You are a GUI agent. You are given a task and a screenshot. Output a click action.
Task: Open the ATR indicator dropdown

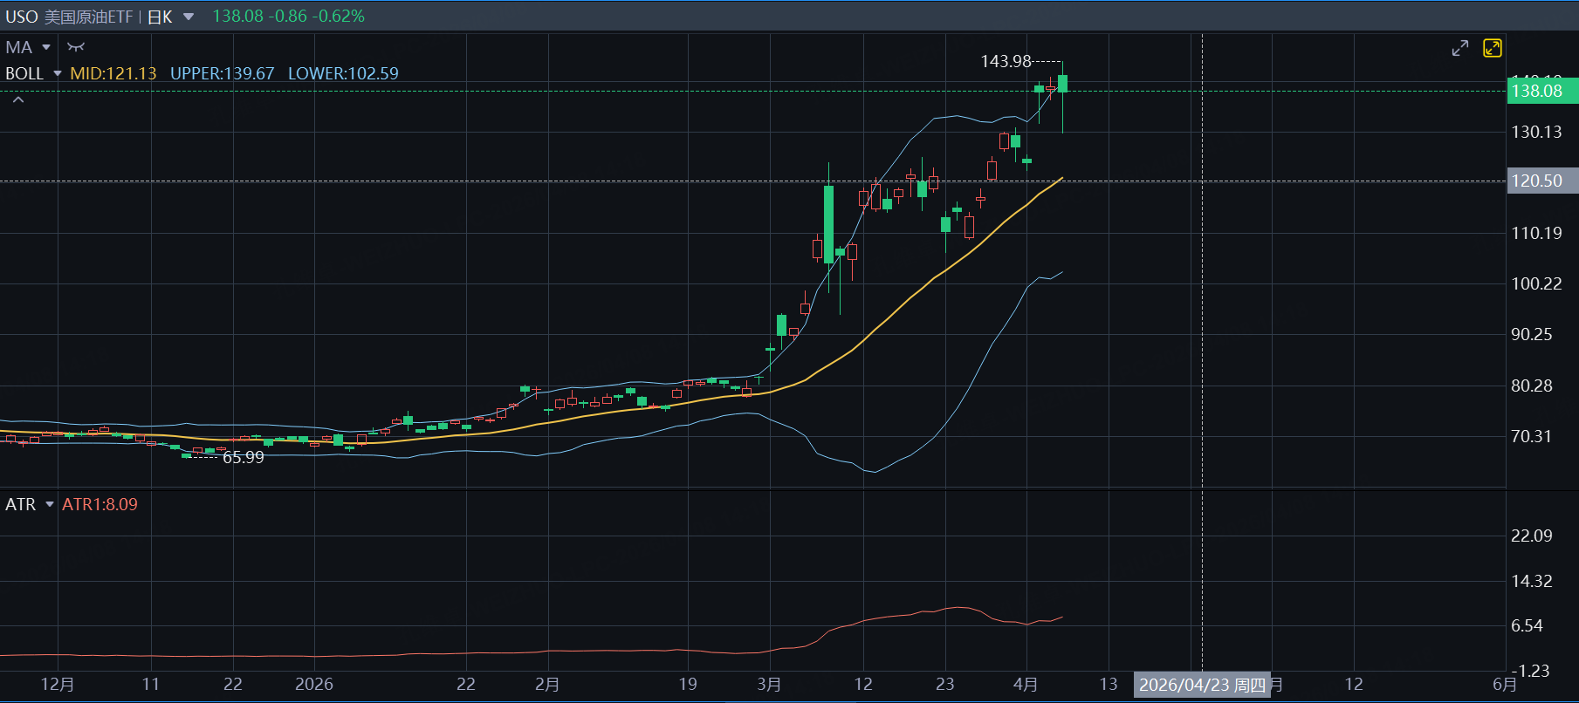pos(50,504)
